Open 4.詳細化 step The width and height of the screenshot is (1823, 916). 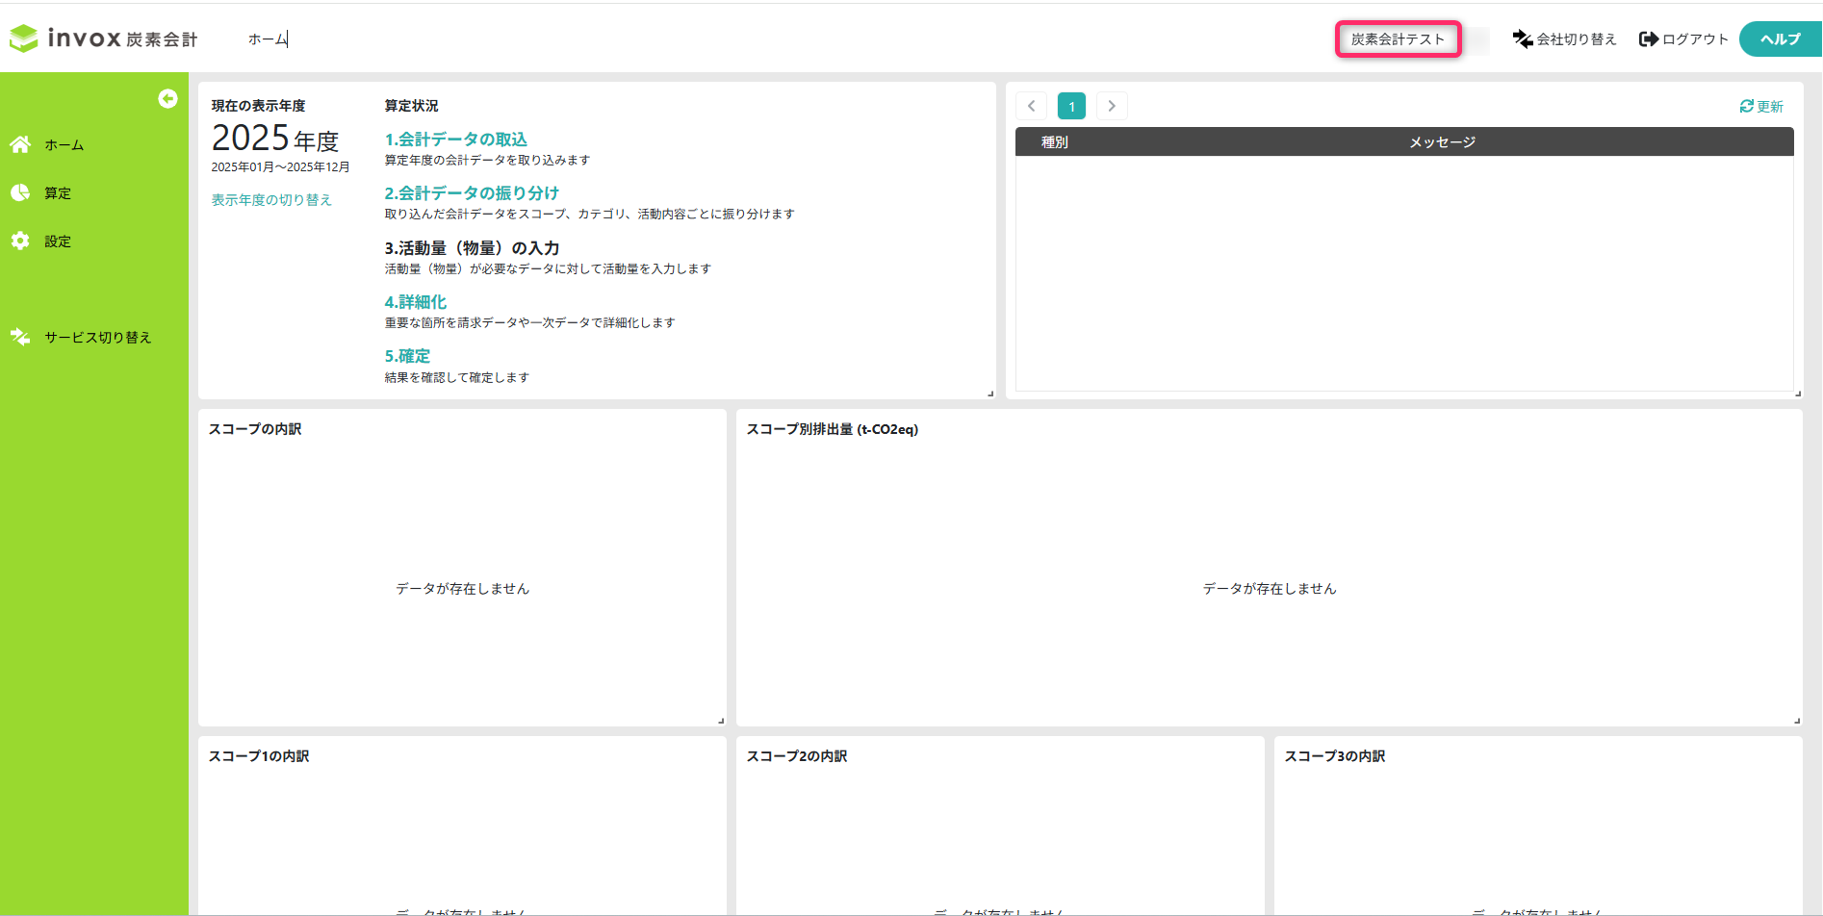[x=416, y=302]
